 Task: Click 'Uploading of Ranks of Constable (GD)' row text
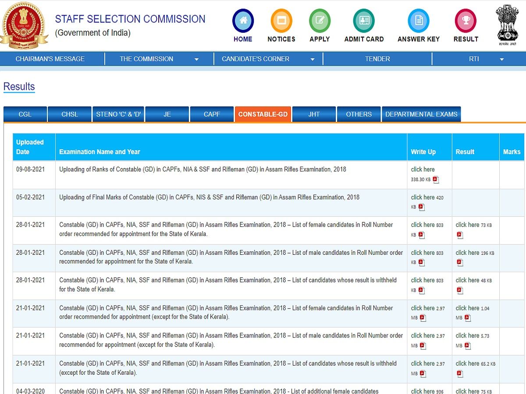203,169
